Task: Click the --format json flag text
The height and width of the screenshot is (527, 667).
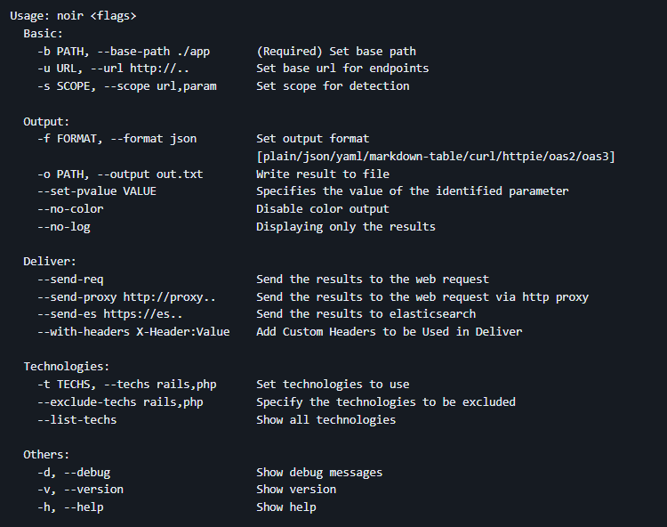Action: (150, 139)
